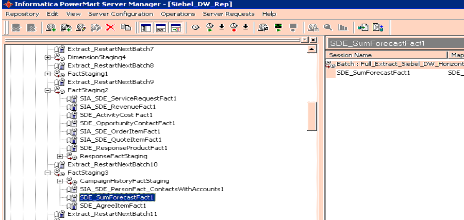Click the scroll up arrow in the navigator tree
The height and width of the screenshot is (220, 464).
(311, 49)
